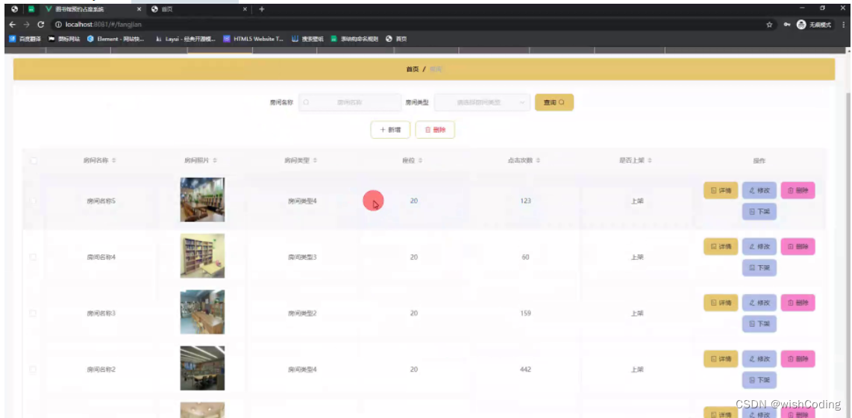View 详情 for 房间名称5
This screenshot has height=418, width=852.
coord(721,190)
